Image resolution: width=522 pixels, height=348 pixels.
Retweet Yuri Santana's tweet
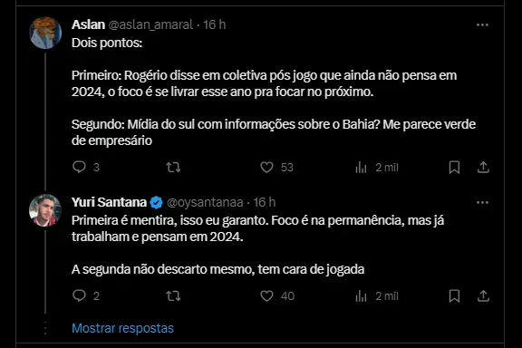tap(173, 295)
